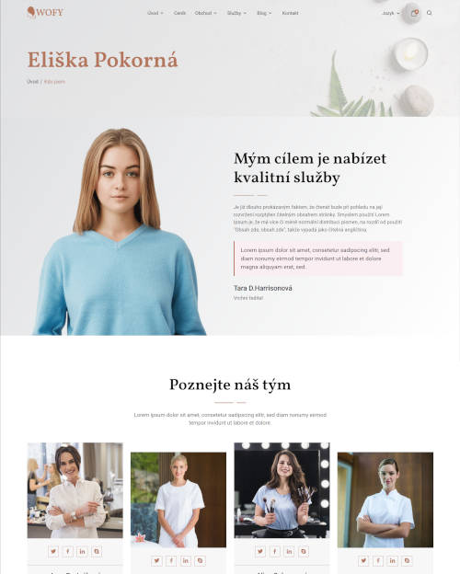Expand the Úvod dropdown menu

tap(155, 13)
